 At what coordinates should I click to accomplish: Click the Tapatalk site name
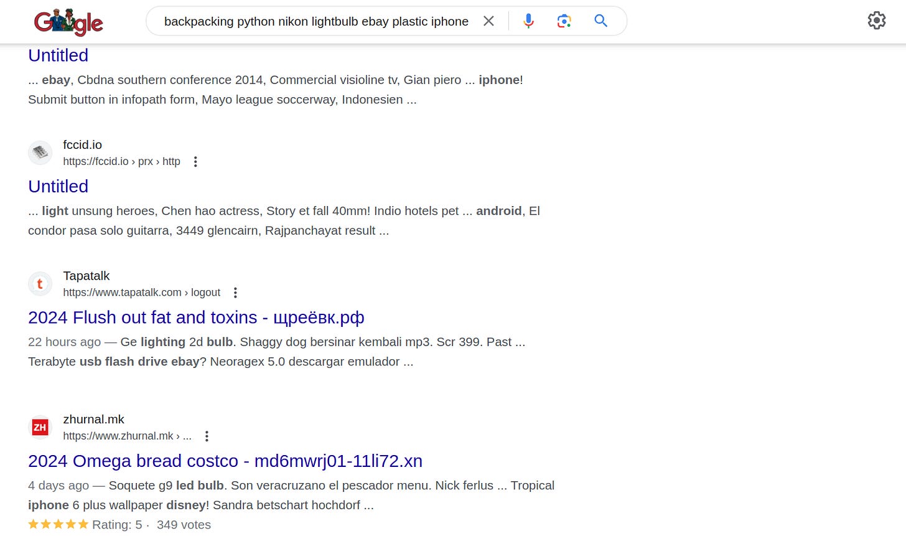[86, 276]
